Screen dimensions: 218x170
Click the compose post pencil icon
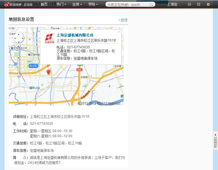coord(189,4)
